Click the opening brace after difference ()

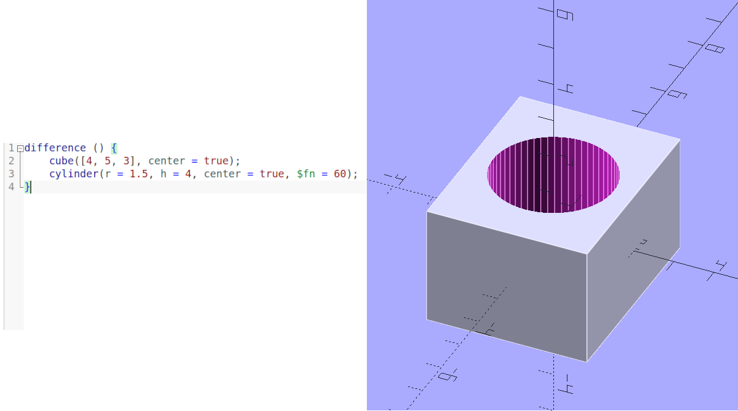pos(114,148)
